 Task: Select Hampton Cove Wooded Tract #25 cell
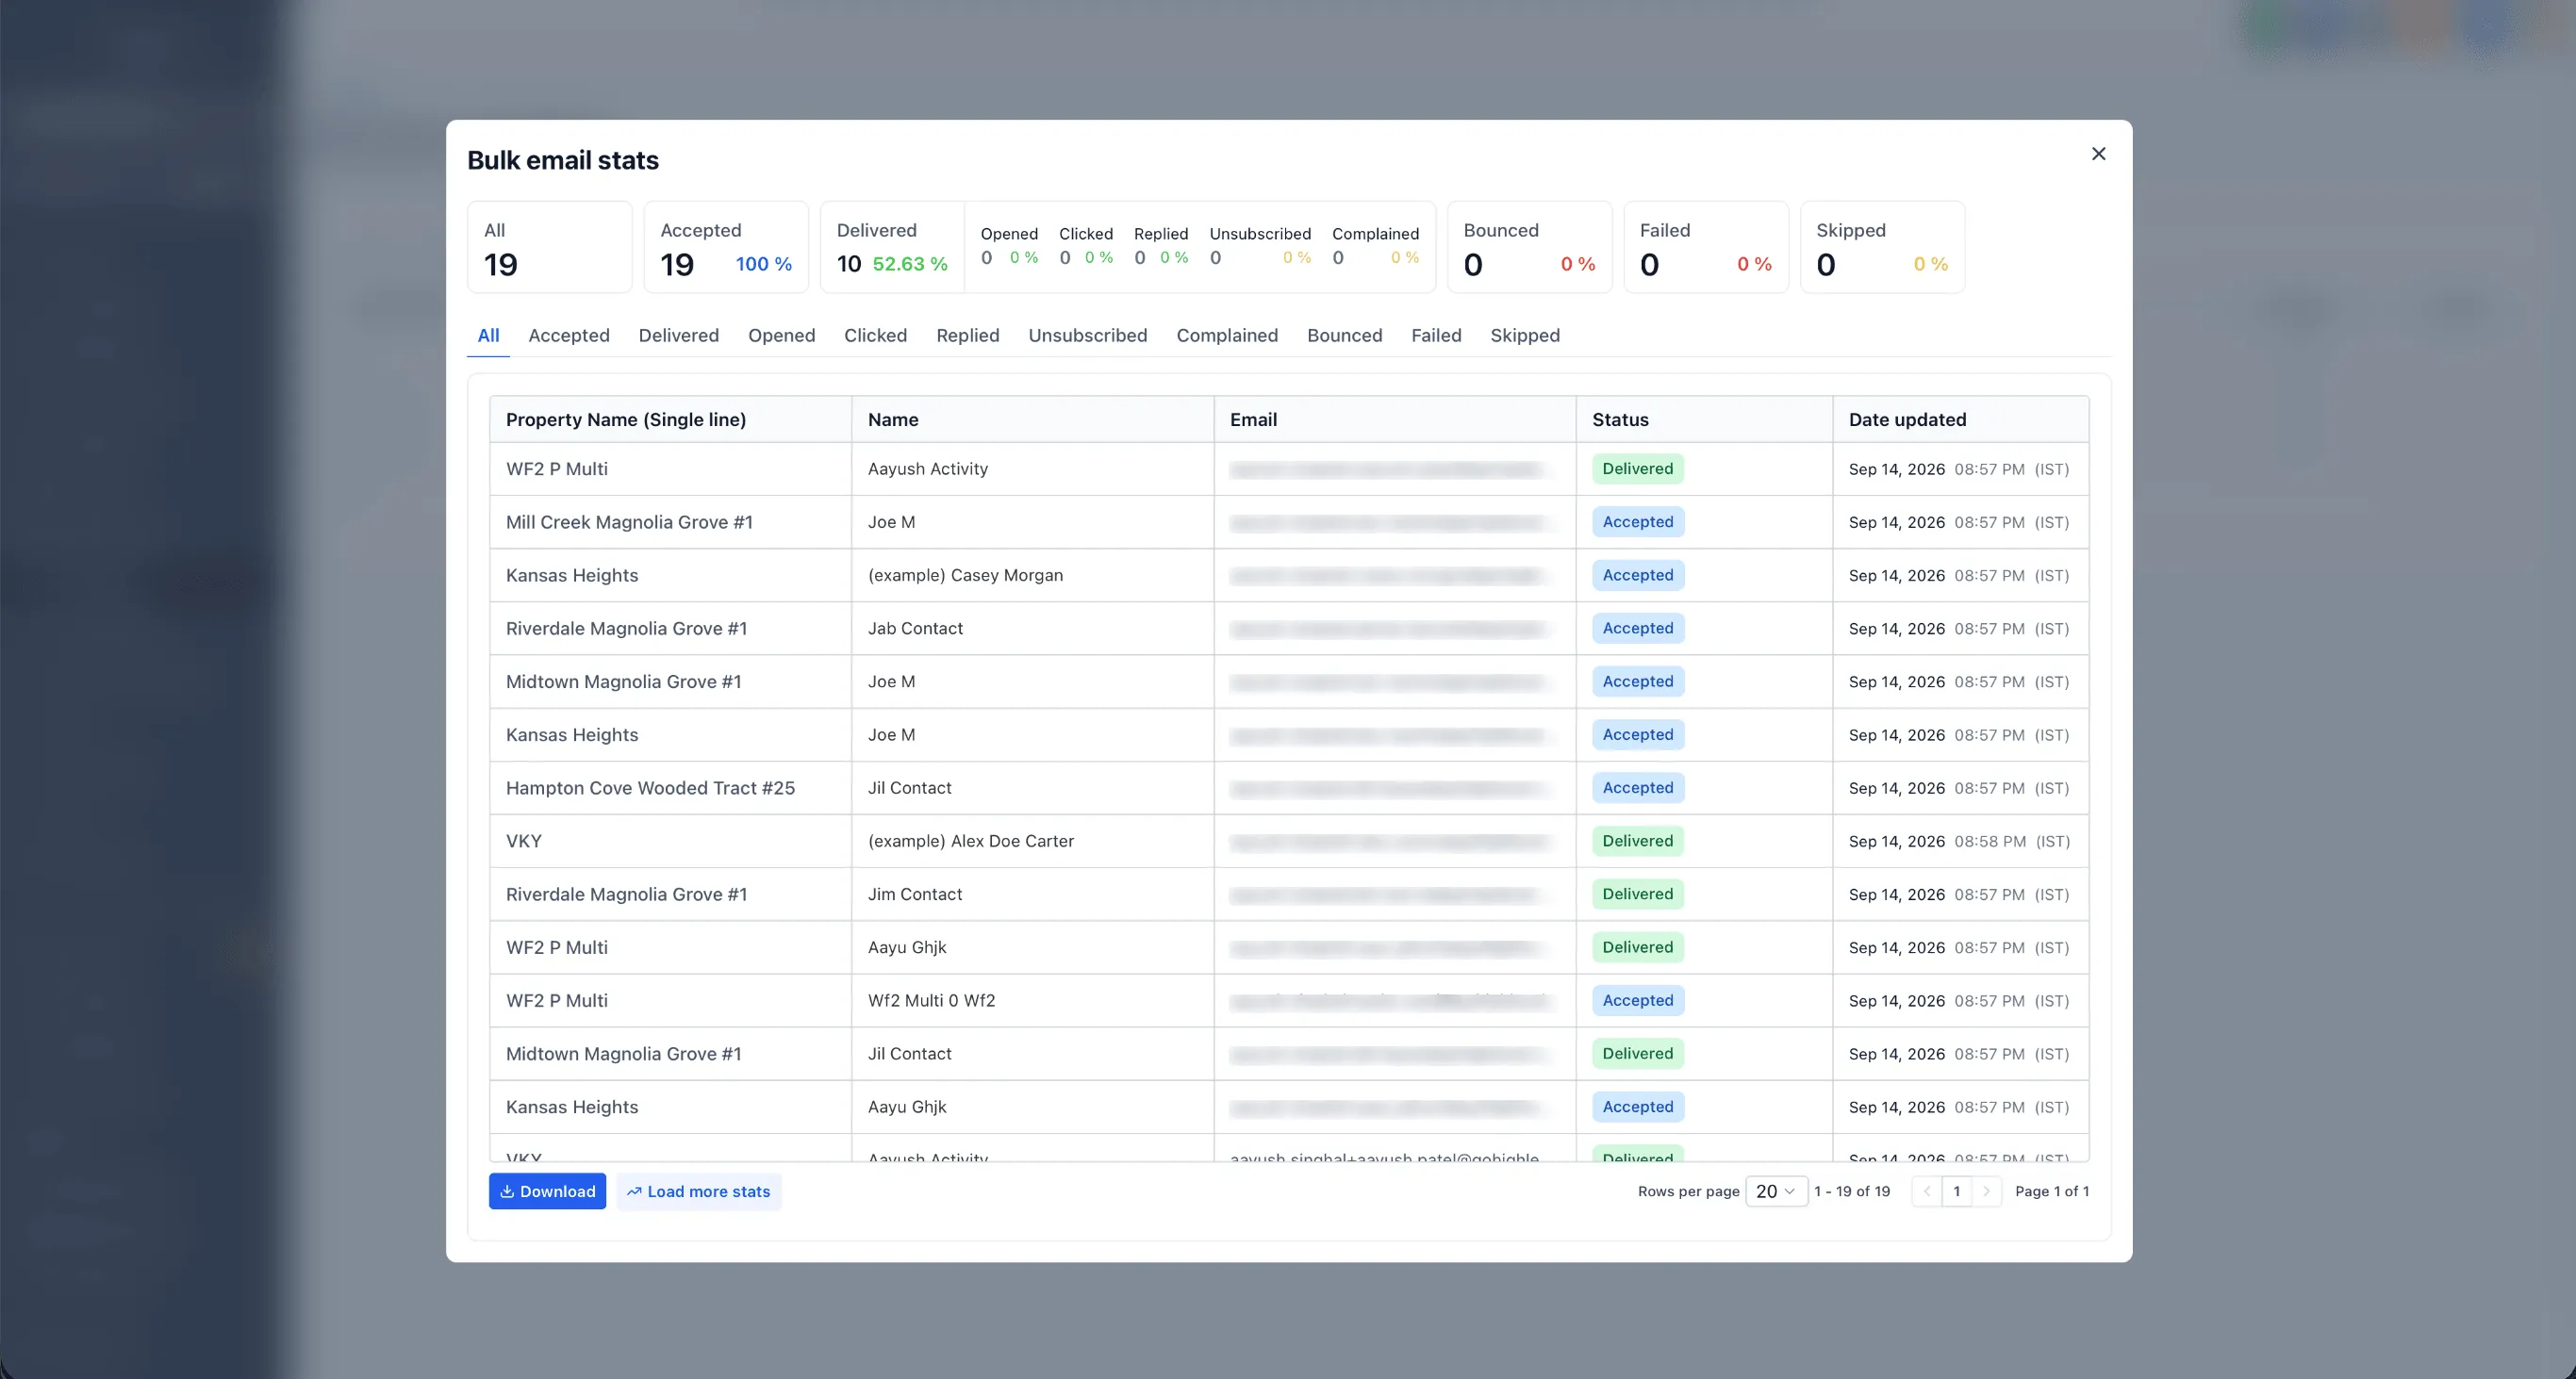(x=671, y=788)
